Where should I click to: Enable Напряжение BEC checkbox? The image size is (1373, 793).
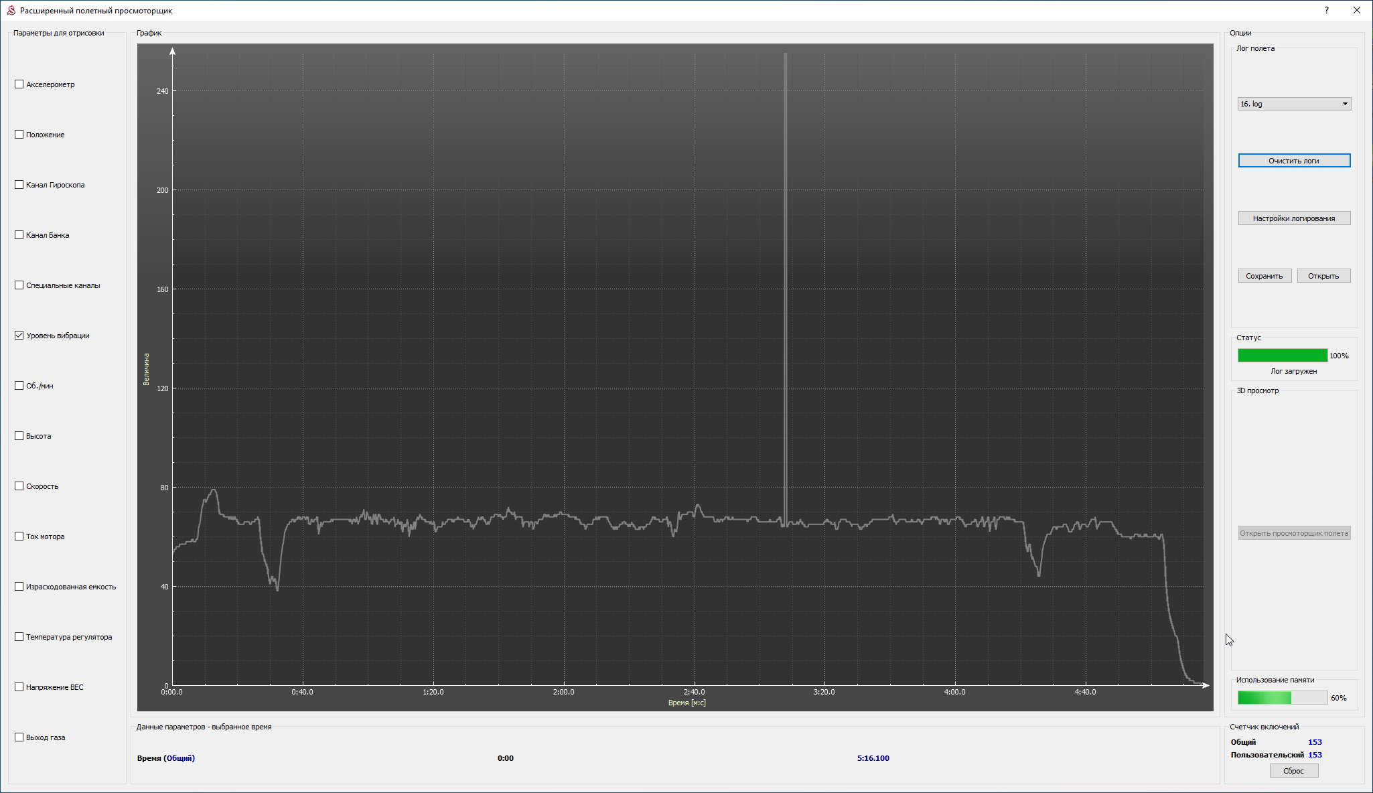[x=19, y=687]
